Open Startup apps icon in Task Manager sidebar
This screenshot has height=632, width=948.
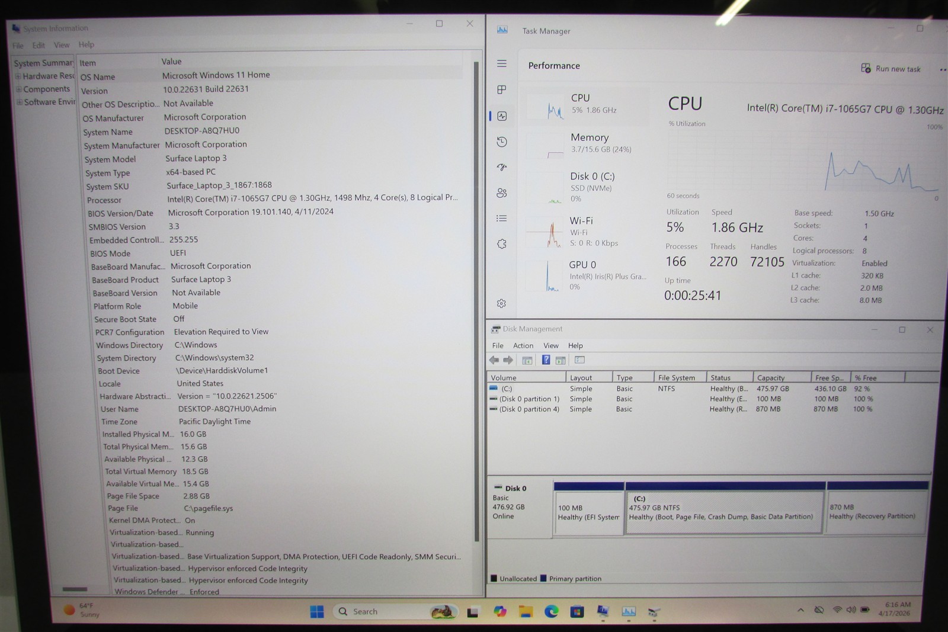click(502, 167)
